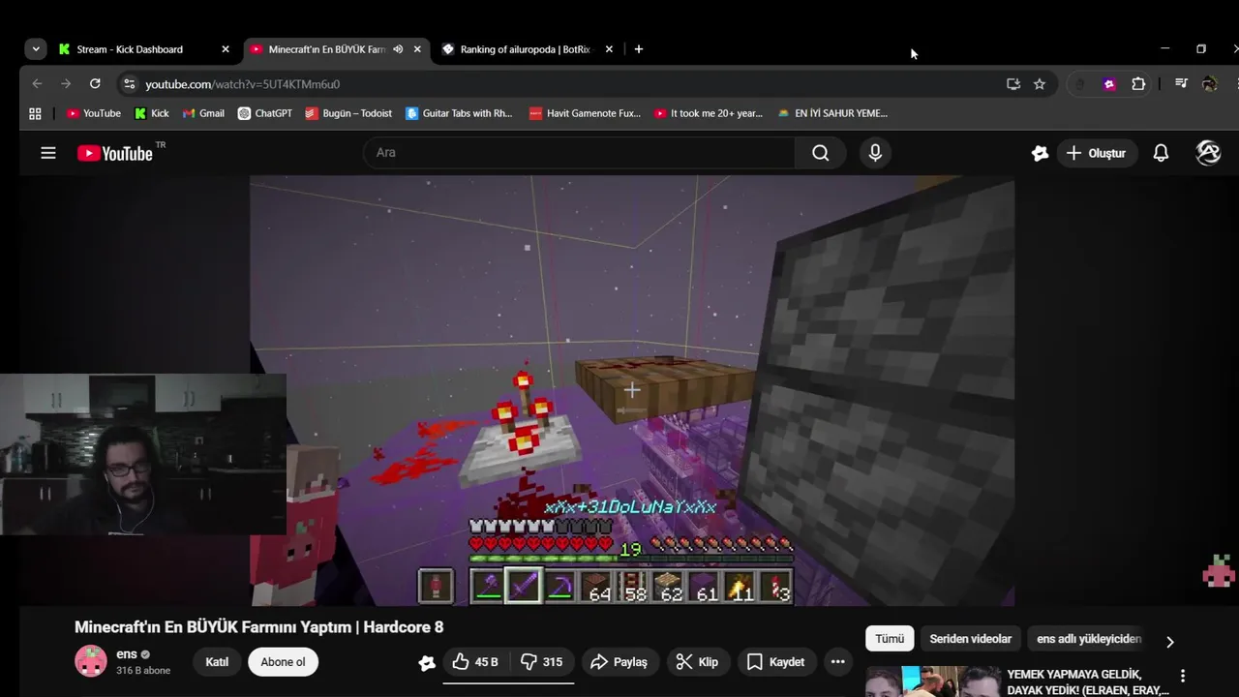The width and height of the screenshot is (1239, 697).
Task: Open the Kick bookmark
Action: tap(152, 113)
